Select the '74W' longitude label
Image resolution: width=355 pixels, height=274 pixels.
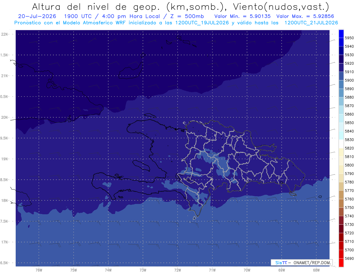pos(108,270)
